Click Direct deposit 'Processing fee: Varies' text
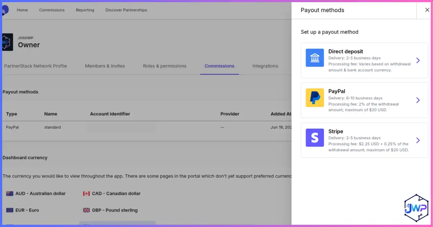 pyautogui.click(x=369, y=67)
